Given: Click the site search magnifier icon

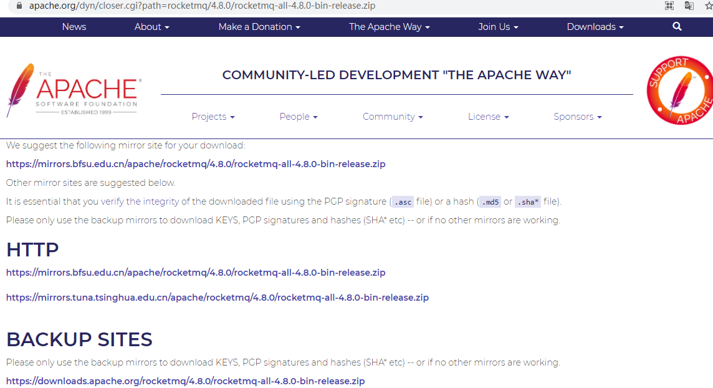Looking at the screenshot, I should coord(677,26).
